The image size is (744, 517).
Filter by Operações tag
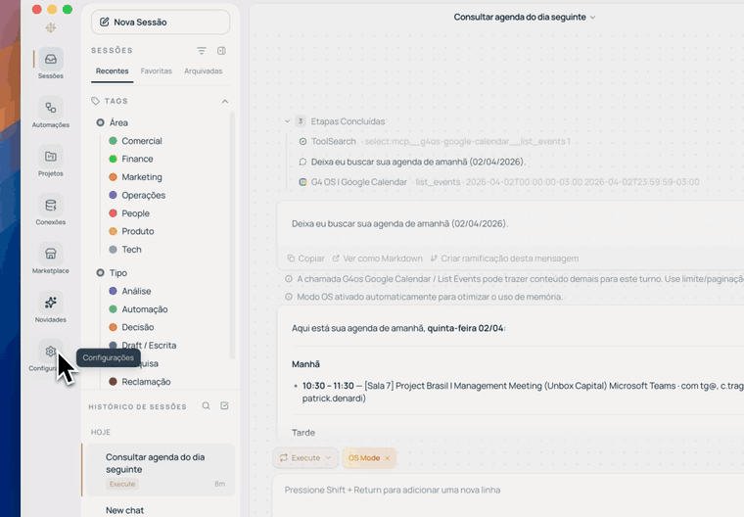point(137,195)
